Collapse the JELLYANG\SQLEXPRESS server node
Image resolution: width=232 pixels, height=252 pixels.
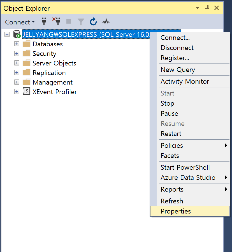(7, 34)
